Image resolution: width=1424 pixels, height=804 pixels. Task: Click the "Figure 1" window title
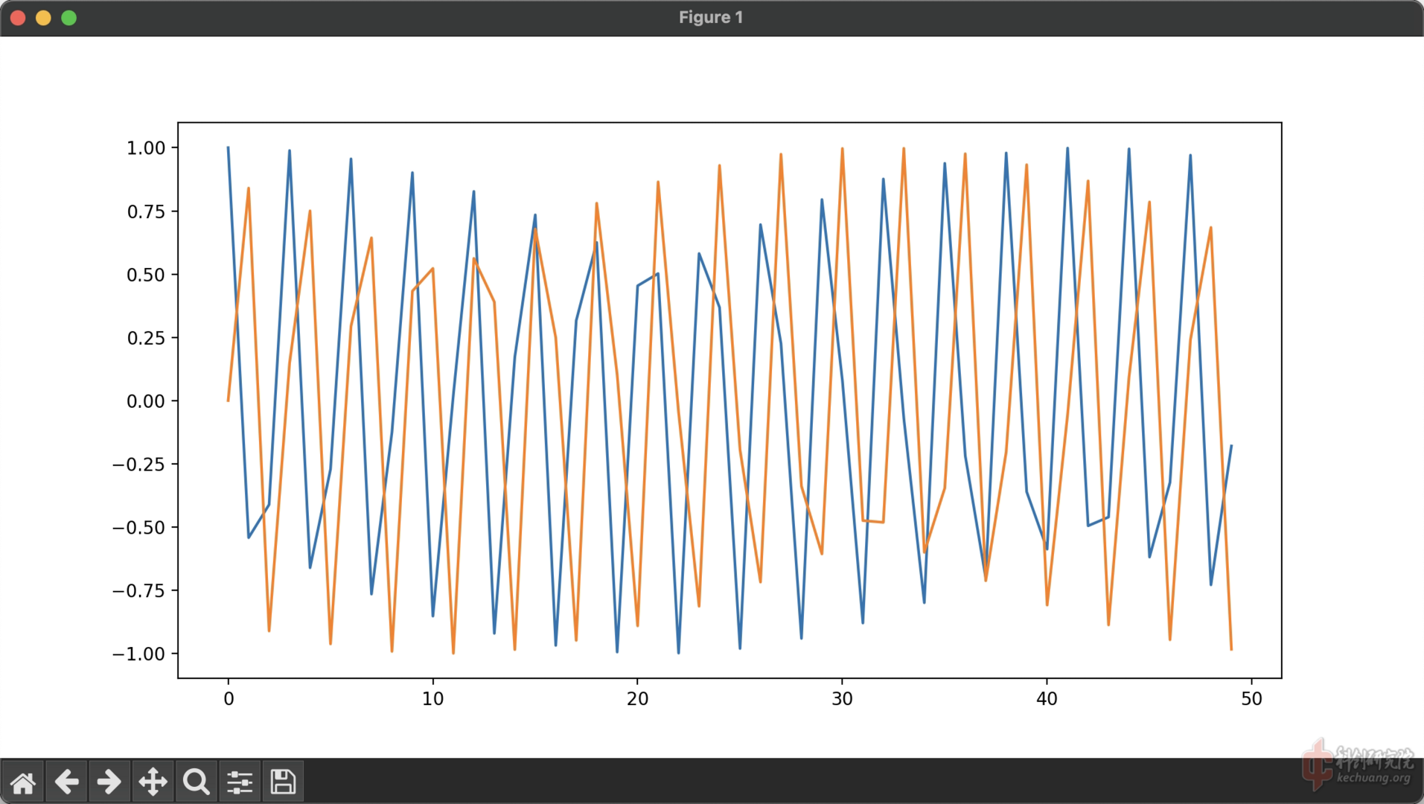click(x=711, y=18)
